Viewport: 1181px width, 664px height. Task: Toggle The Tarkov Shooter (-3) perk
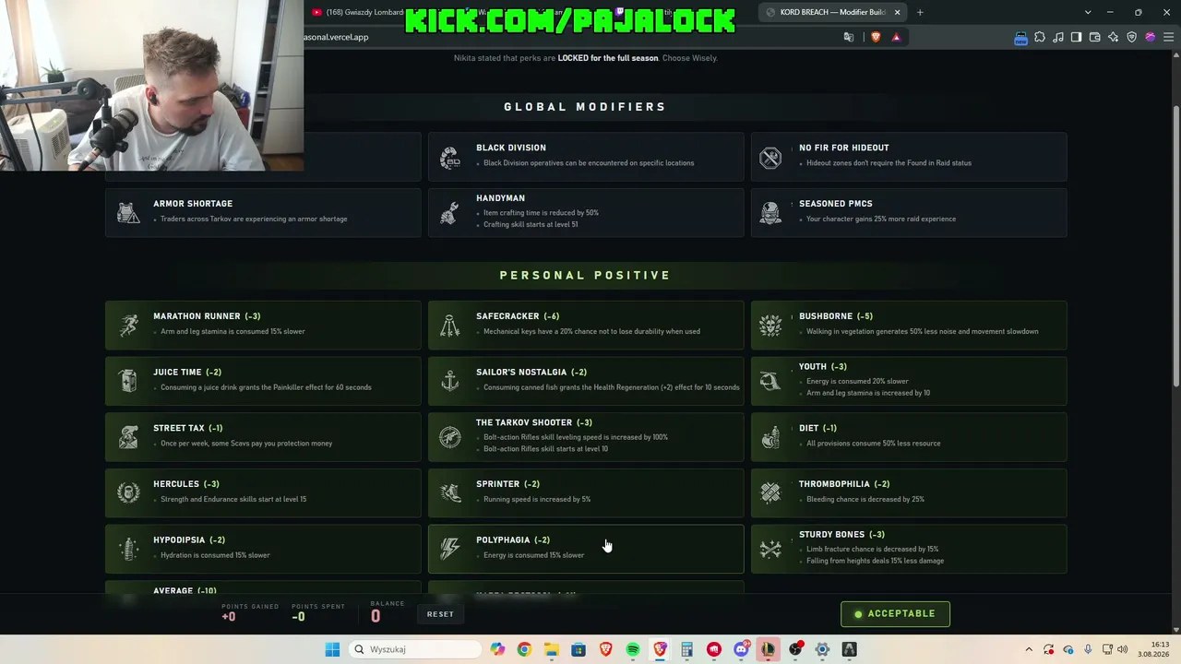[586, 437]
